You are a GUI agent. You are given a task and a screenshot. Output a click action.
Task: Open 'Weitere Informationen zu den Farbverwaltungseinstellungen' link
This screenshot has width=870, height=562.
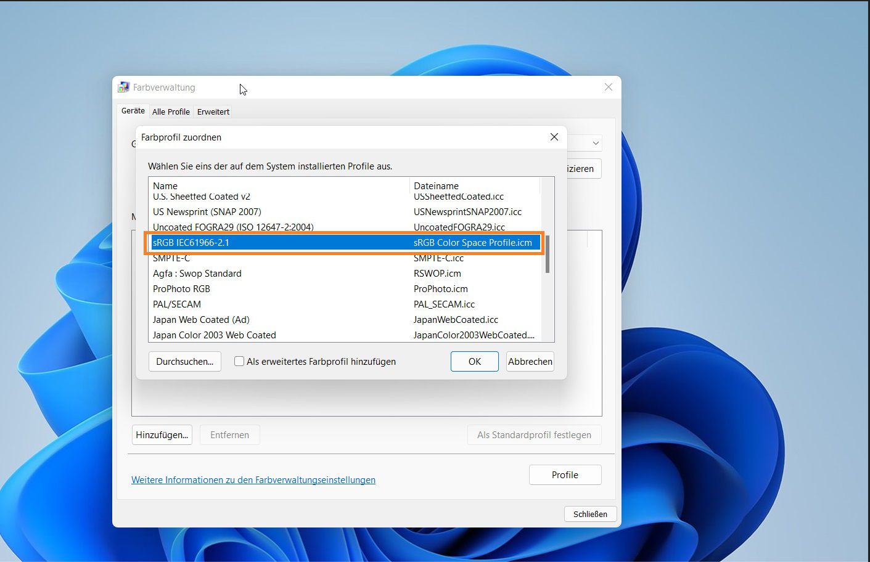pos(253,479)
